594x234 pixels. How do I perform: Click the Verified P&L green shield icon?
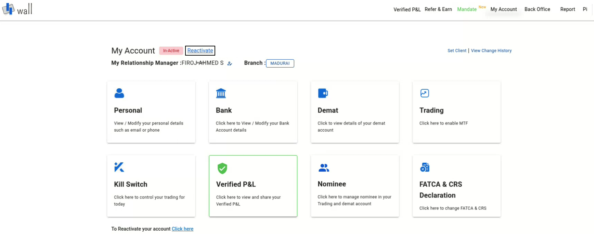(x=222, y=168)
